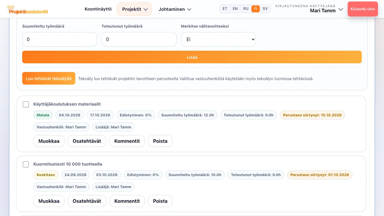Image resolution: width=384 pixels, height=216 pixels.
Task: Click Edistyminen: 0% on the Kuormitustesti task
Action: click(x=143, y=175)
